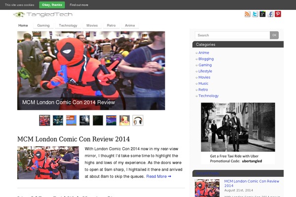
Task: Open the recent post thumbnail image
Action: pos(207,188)
